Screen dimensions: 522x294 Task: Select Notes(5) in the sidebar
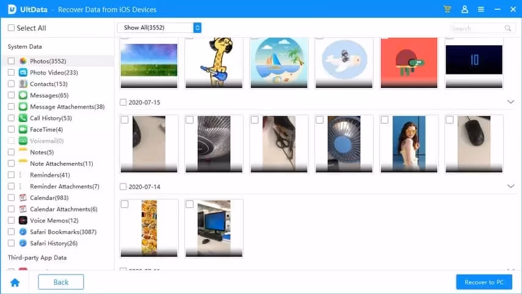42,152
